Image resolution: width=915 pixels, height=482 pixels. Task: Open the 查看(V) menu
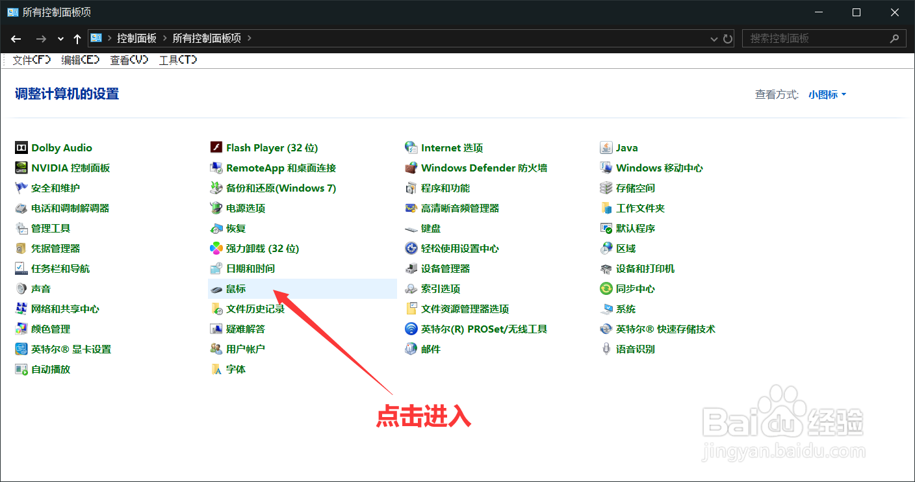click(x=129, y=60)
